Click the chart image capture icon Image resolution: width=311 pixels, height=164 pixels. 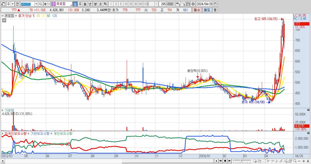pos(290,161)
